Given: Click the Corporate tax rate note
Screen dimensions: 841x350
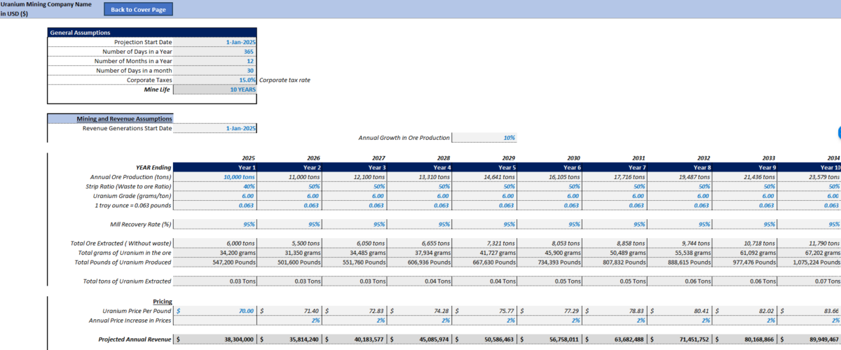Looking at the screenshot, I should coord(285,80).
